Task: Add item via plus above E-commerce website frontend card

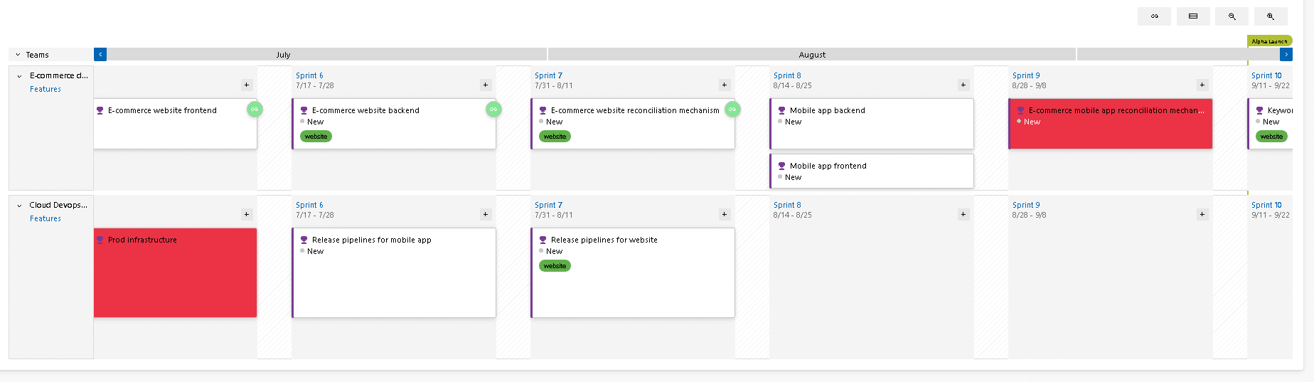Action: [247, 85]
